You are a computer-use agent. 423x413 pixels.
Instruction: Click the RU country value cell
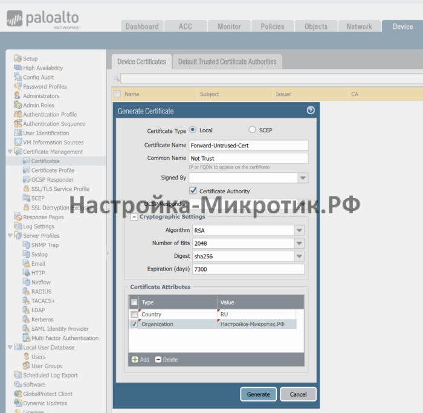[x=257, y=314]
